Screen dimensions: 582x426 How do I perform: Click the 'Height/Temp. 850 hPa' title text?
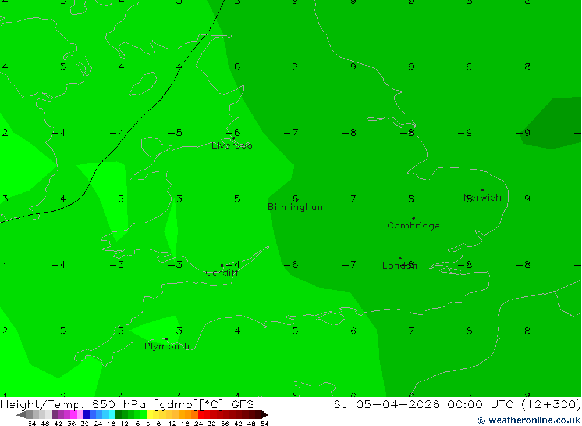[x=73, y=404]
